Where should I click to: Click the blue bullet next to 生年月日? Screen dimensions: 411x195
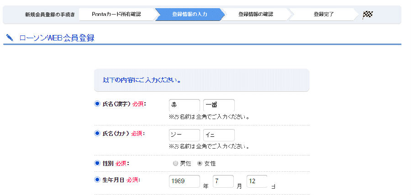(97, 180)
